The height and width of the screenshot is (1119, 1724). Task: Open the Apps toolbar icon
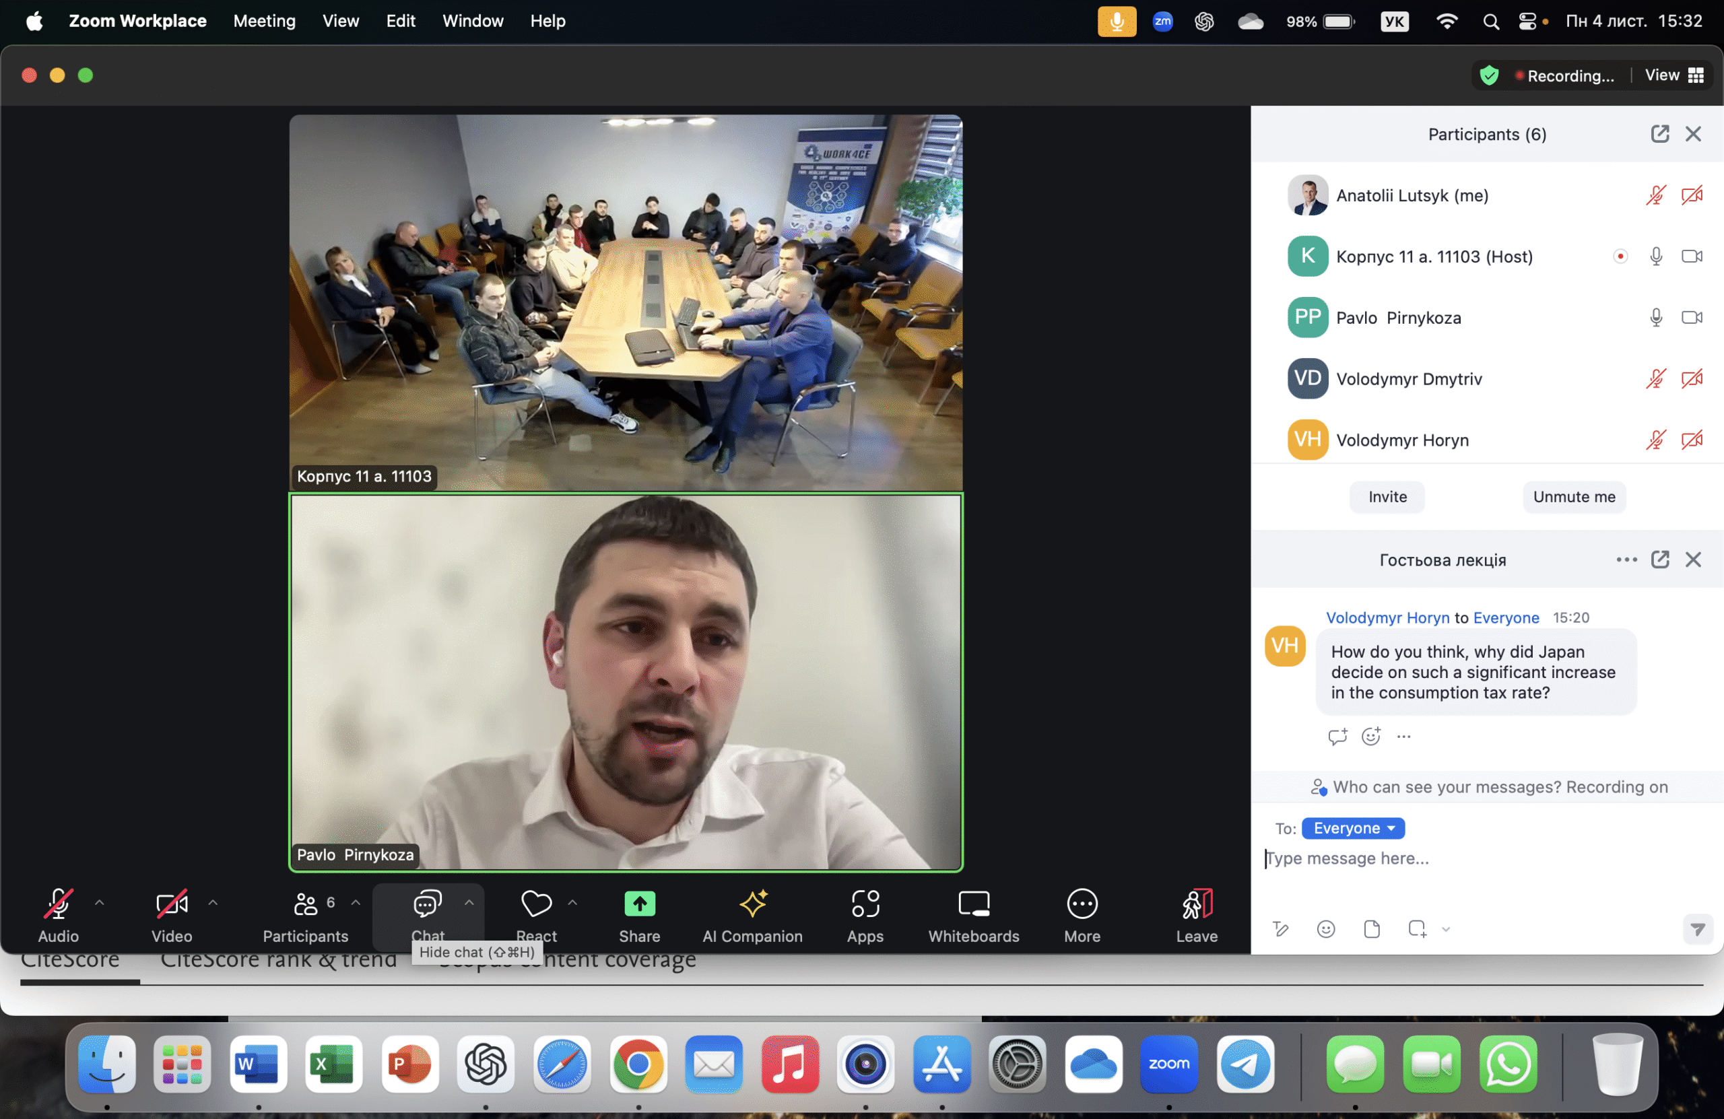(865, 904)
